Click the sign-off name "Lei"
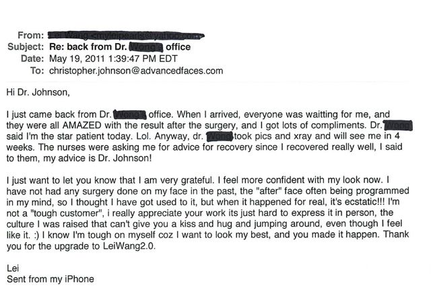The image size is (431, 298). coord(13,268)
